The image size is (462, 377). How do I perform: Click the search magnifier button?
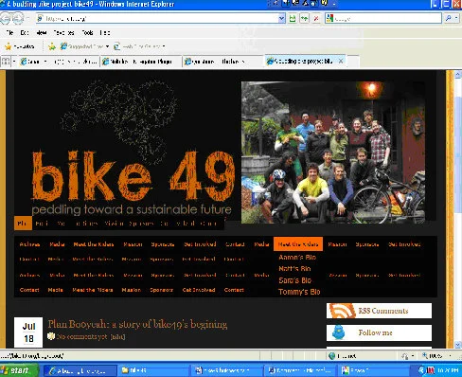point(449,18)
